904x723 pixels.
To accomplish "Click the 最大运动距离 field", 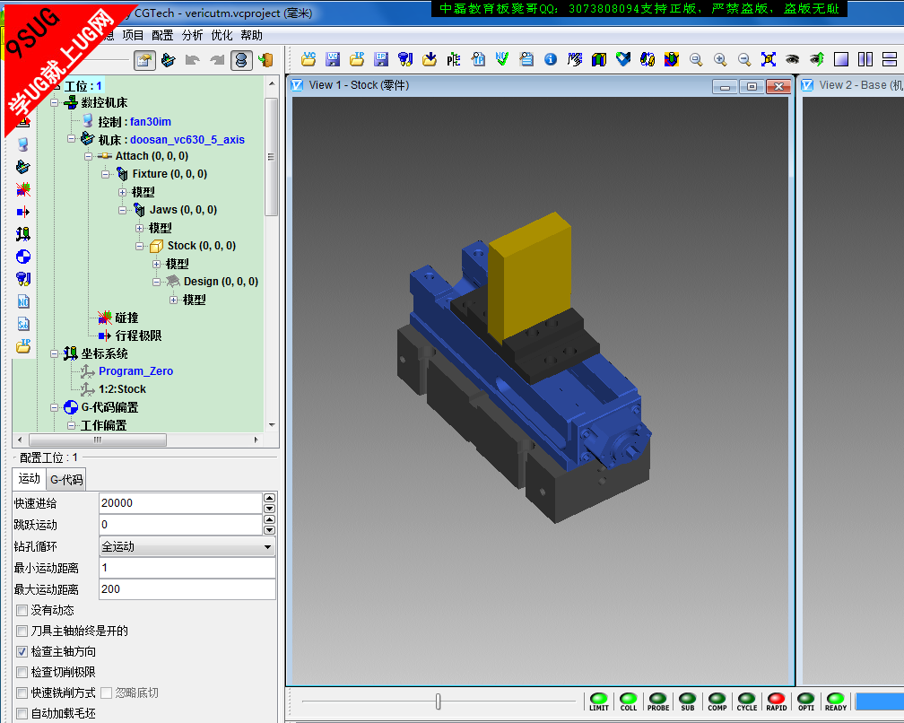I will click(x=187, y=589).
